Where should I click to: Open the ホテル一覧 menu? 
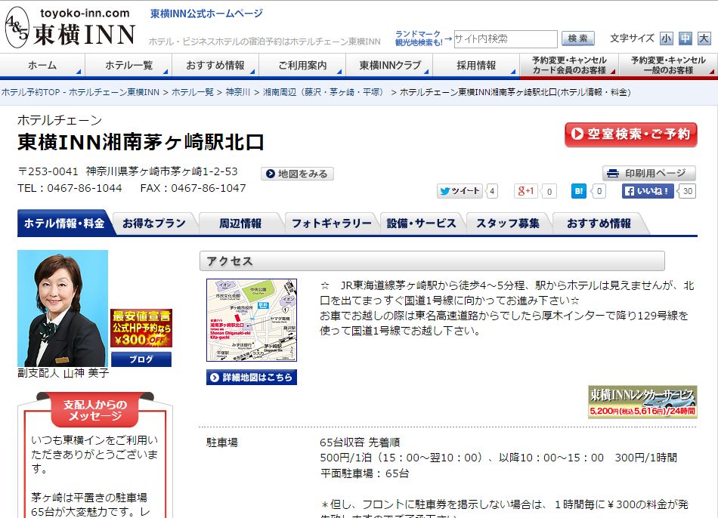128,66
